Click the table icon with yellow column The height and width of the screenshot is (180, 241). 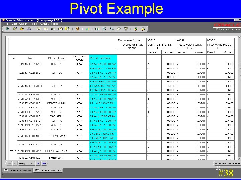[x=68, y=29]
